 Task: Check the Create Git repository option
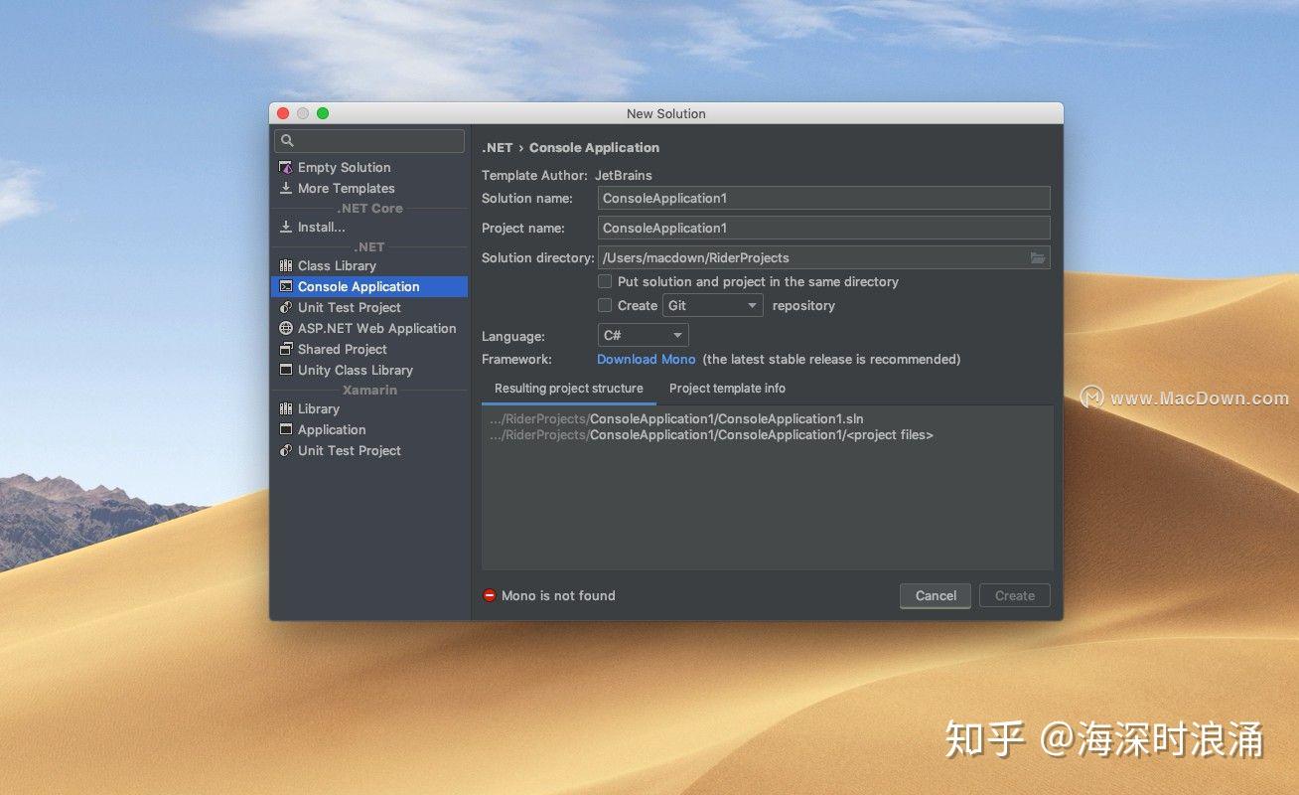pos(605,305)
